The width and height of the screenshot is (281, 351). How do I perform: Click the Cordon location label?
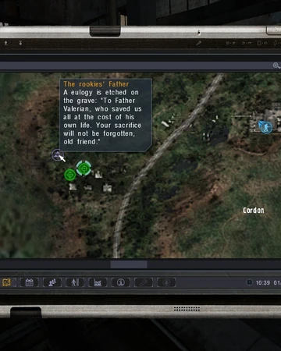(254, 211)
